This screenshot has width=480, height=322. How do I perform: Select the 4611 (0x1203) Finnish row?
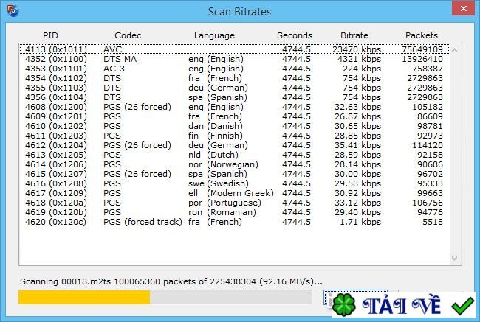coord(234,136)
